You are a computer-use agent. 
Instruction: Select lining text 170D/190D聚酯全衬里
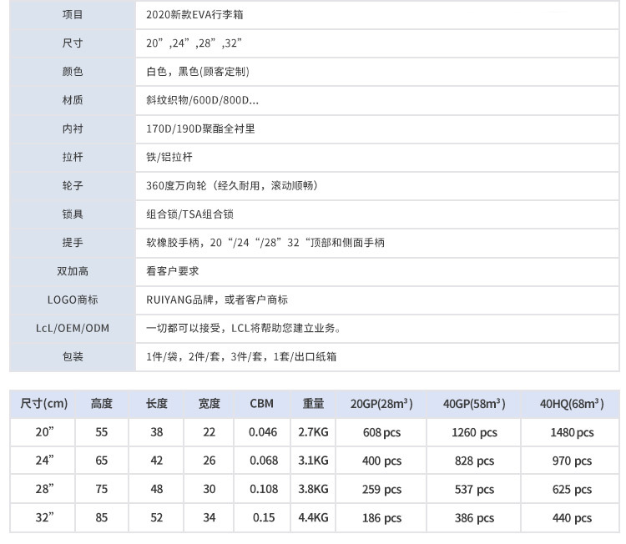pos(200,129)
